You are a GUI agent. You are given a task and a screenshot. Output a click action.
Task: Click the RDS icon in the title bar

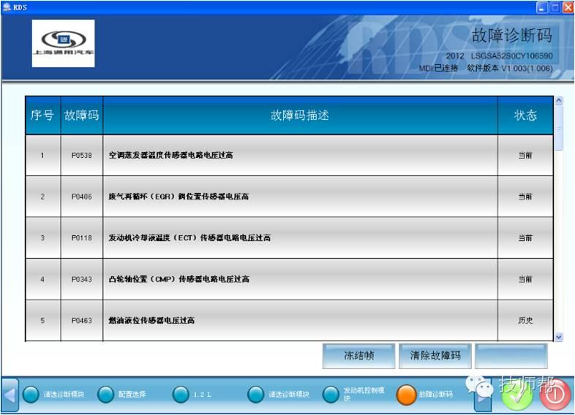pos(7,7)
